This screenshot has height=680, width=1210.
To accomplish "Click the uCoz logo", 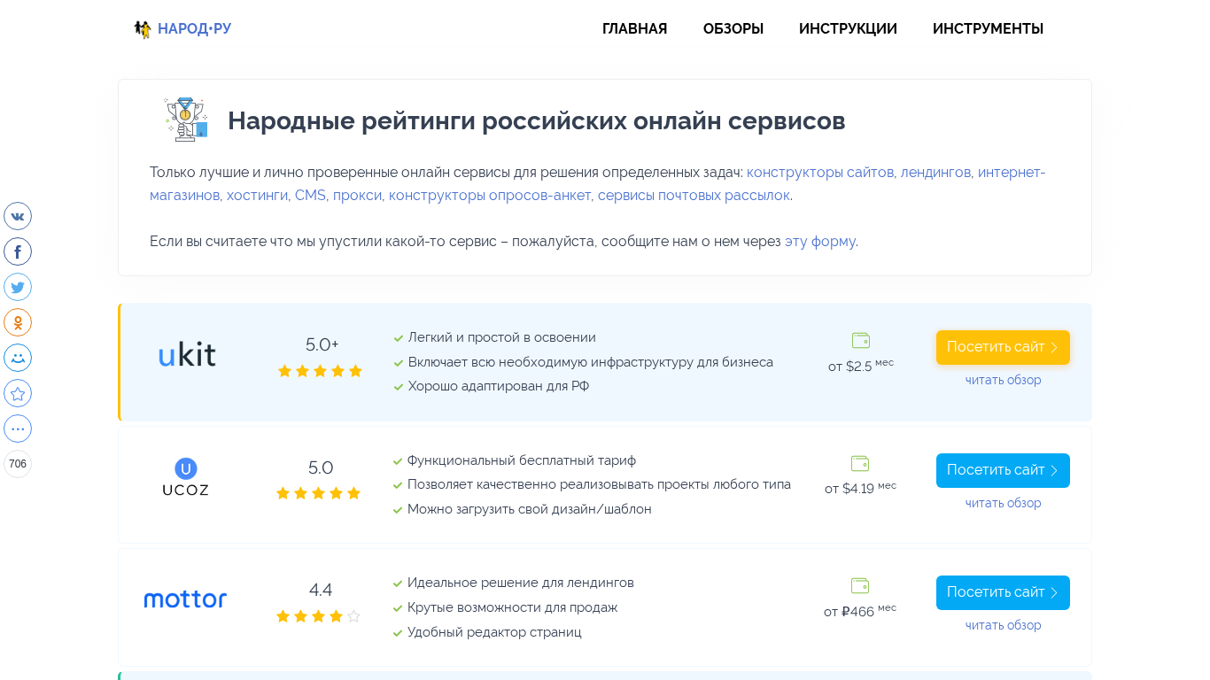I will click(x=186, y=477).
